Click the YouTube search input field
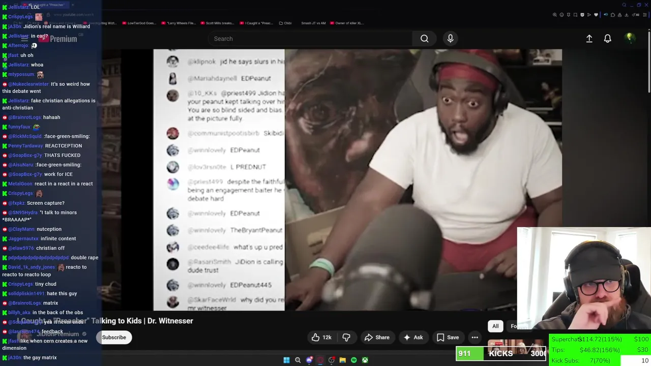 [x=310, y=39]
